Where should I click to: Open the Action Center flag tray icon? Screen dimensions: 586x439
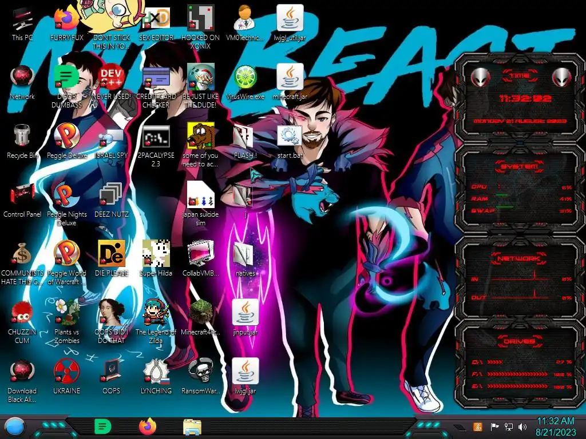pyautogui.click(x=494, y=426)
